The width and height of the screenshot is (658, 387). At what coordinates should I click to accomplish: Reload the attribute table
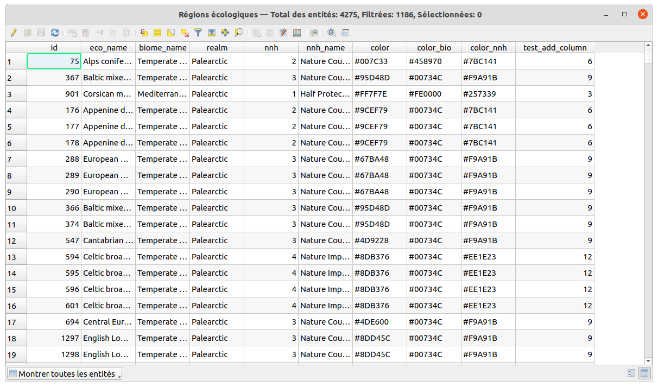point(55,33)
